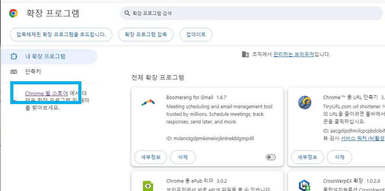Viewport: 385px width, 191px height.
Task: Click the organization building icon
Action: pyautogui.click(x=245, y=54)
